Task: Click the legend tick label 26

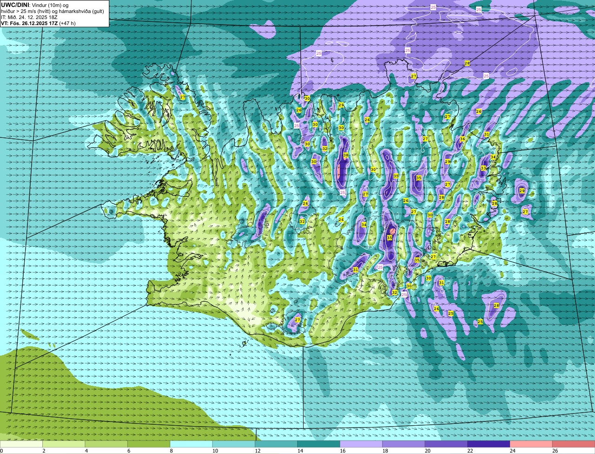Action: [555, 451]
